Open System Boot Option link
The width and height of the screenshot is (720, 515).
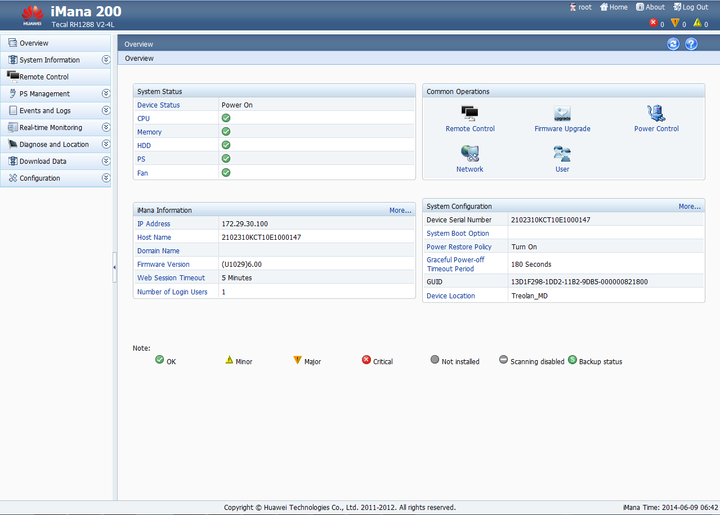click(458, 234)
